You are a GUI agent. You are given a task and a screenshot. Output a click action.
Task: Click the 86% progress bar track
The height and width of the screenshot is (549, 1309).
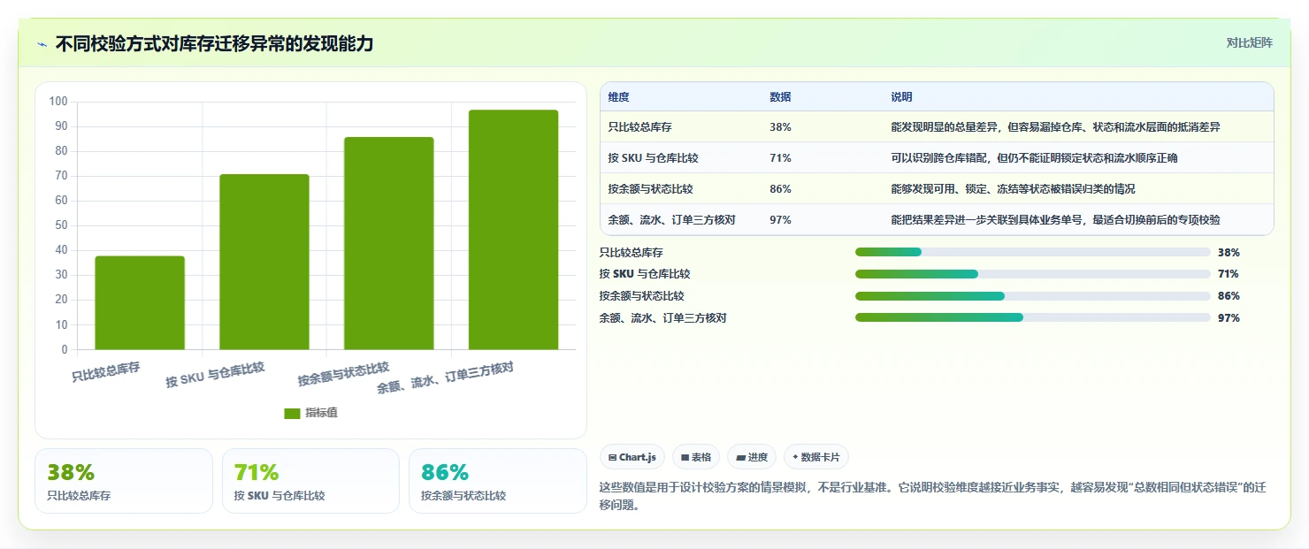(1032, 296)
